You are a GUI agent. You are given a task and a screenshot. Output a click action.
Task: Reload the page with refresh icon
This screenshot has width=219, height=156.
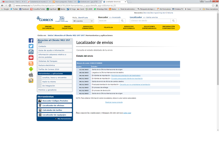point(10,5)
